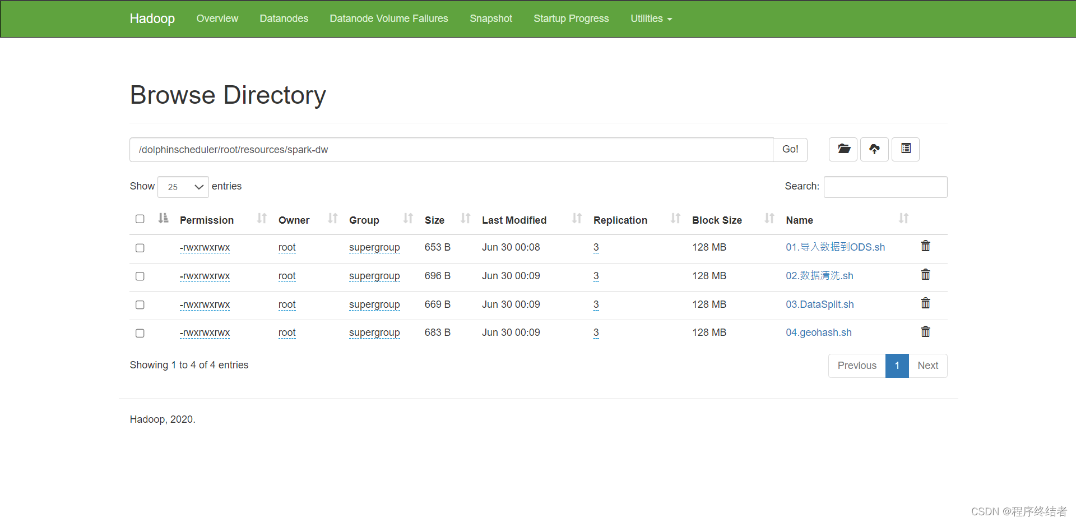1076x522 pixels.
Task: Expand the Utilities dropdown menu
Action: pos(651,19)
